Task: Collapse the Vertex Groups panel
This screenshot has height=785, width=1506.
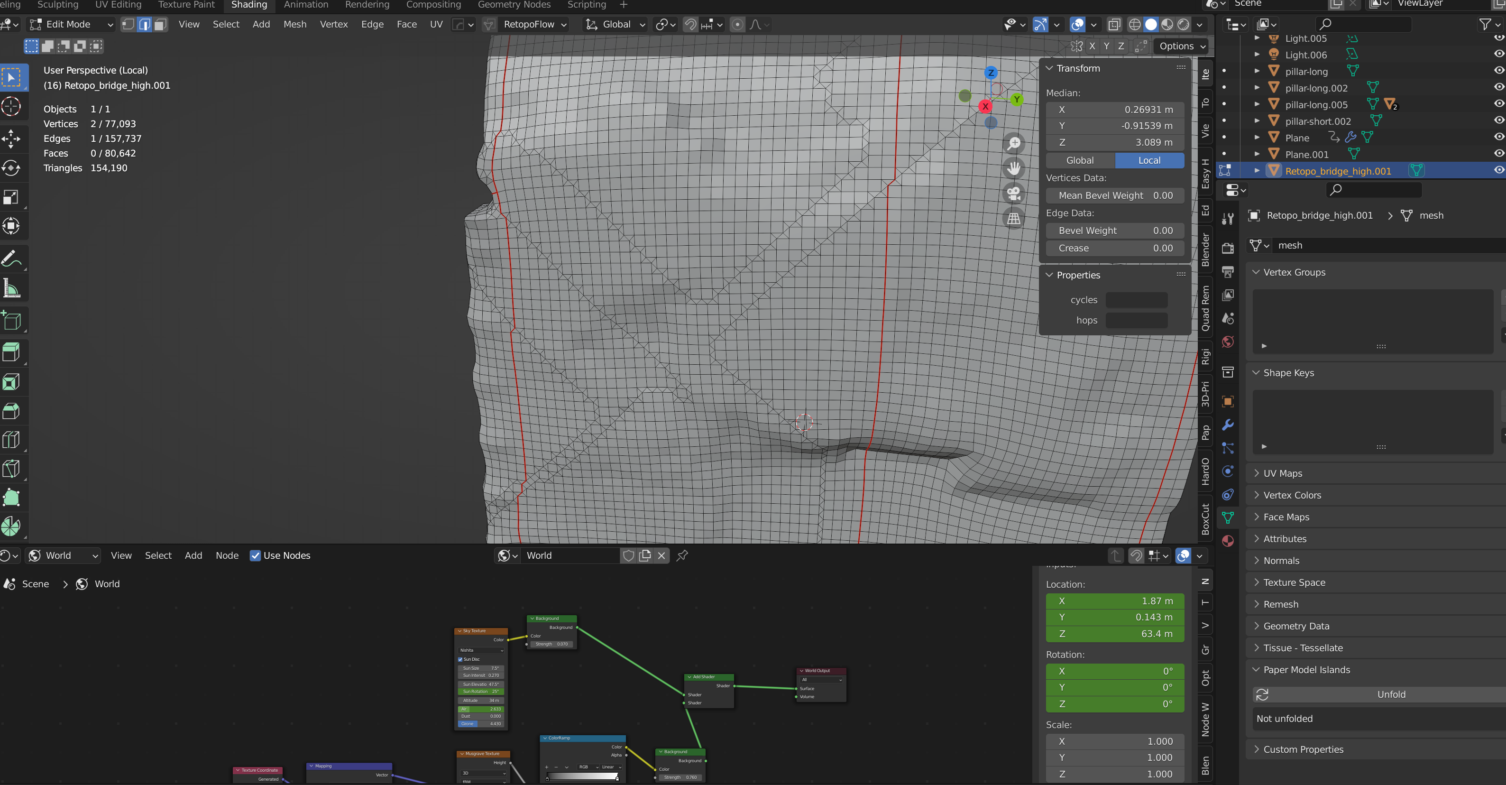Action: click(1294, 272)
